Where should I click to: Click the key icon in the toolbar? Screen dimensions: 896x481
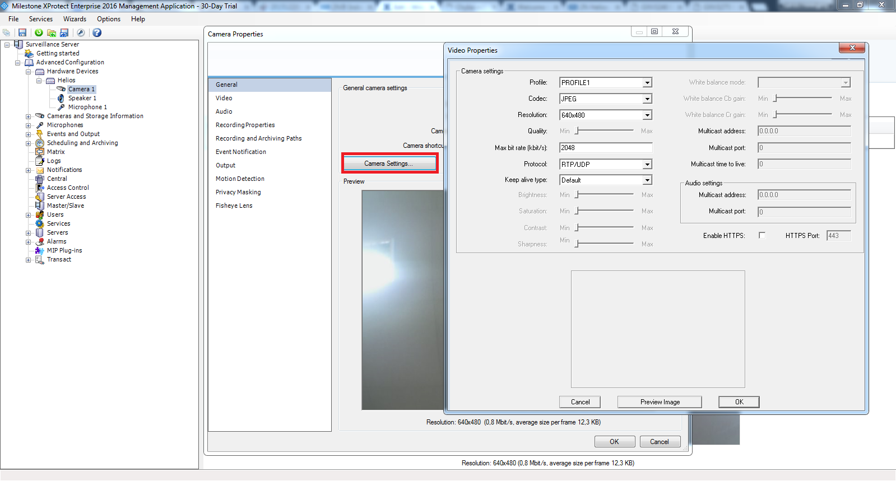point(81,33)
